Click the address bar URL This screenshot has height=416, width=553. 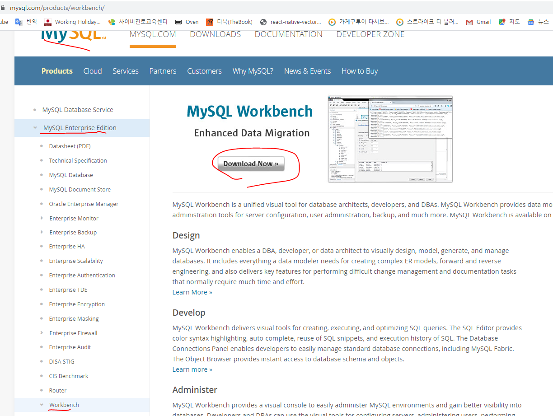(57, 8)
